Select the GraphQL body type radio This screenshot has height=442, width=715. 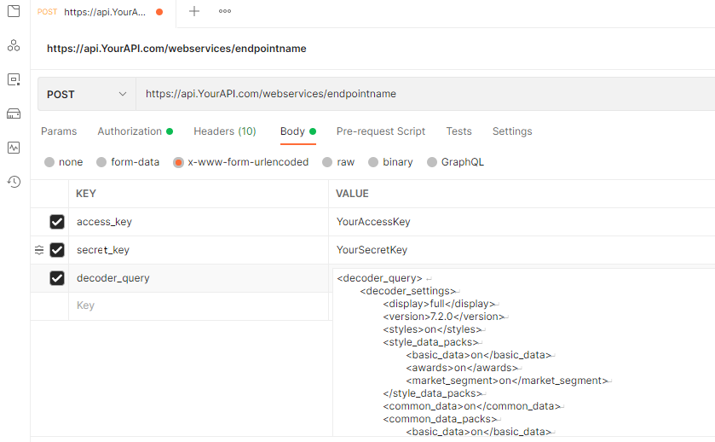[x=432, y=162]
